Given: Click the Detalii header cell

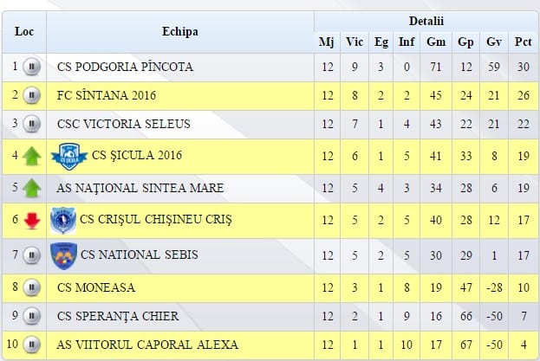Looking at the screenshot, I should pyautogui.click(x=426, y=22).
